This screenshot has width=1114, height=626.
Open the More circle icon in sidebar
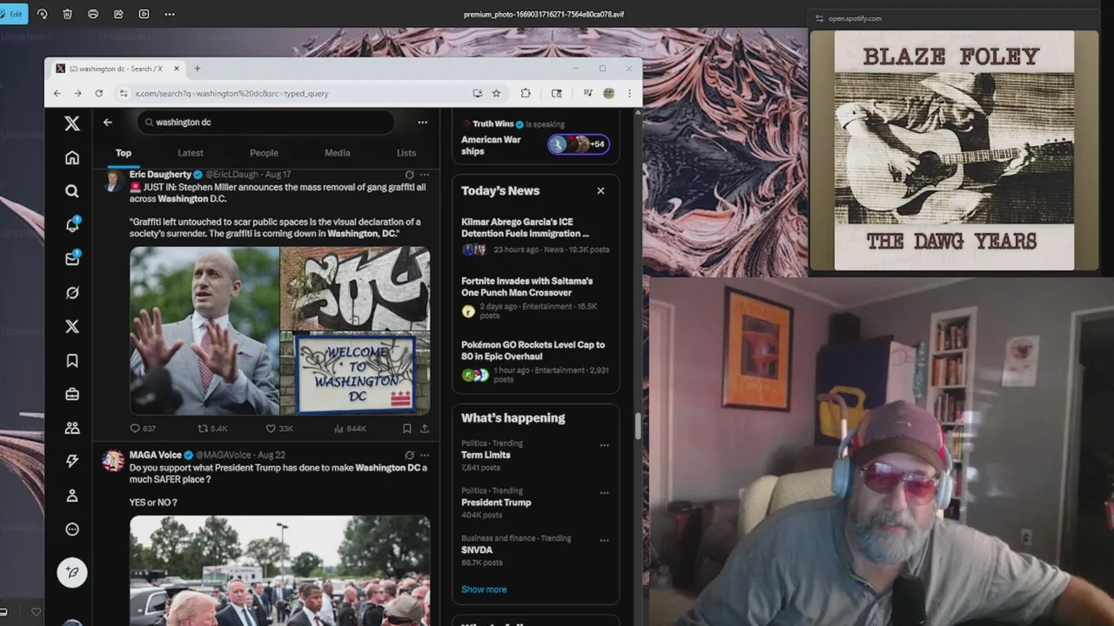tap(72, 529)
